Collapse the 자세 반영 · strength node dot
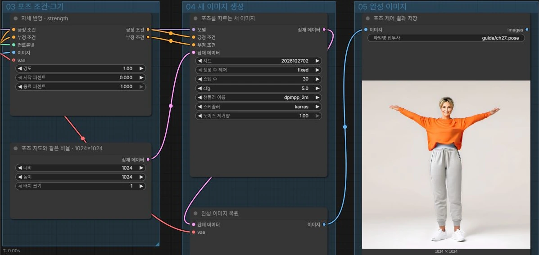Image resolution: width=539 pixels, height=255 pixels. pos(16,18)
